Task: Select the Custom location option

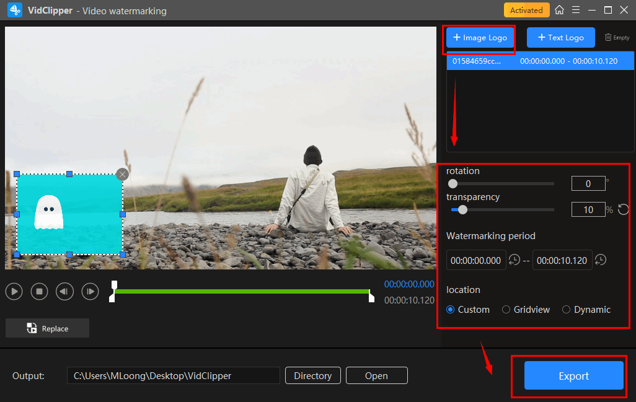Action: pos(451,310)
